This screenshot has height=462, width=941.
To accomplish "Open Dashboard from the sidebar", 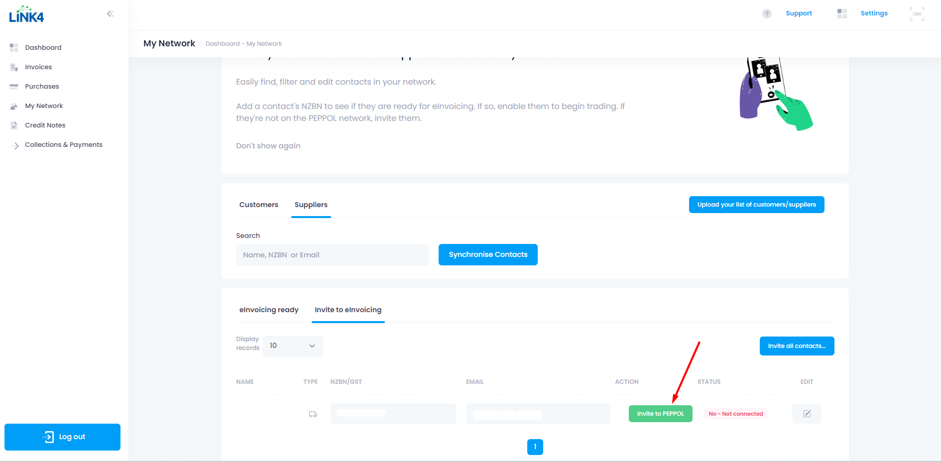I will coord(43,48).
